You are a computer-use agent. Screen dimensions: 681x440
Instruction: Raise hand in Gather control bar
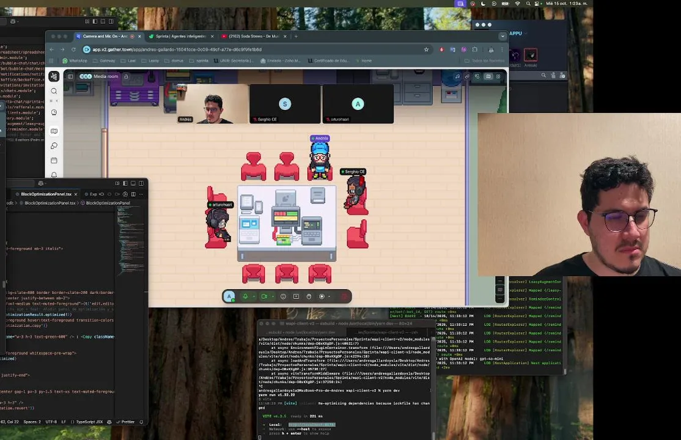pos(309,296)
